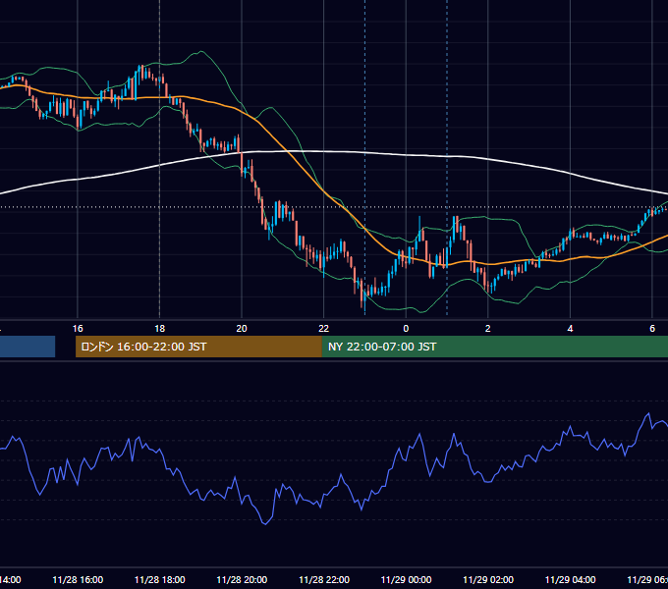Select the ロンドン 16:00-22:00 JST session band

tap(198, 347)
